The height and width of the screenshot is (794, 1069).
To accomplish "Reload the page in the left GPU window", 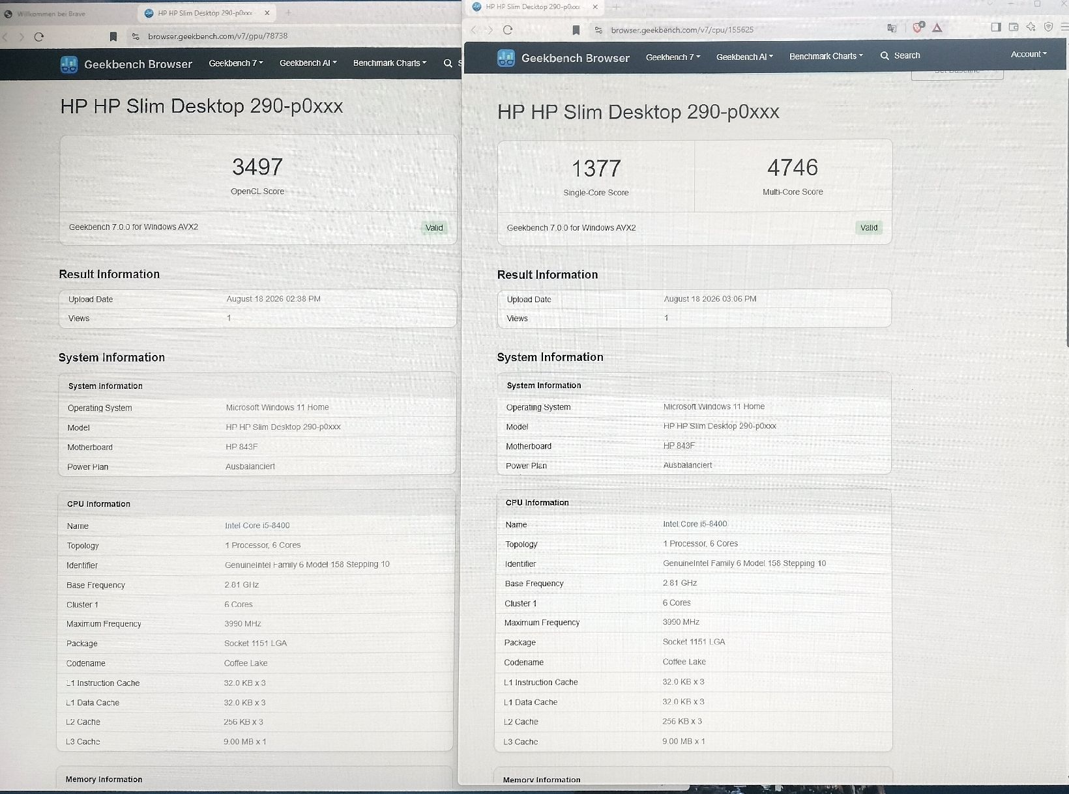I will 39,36.
